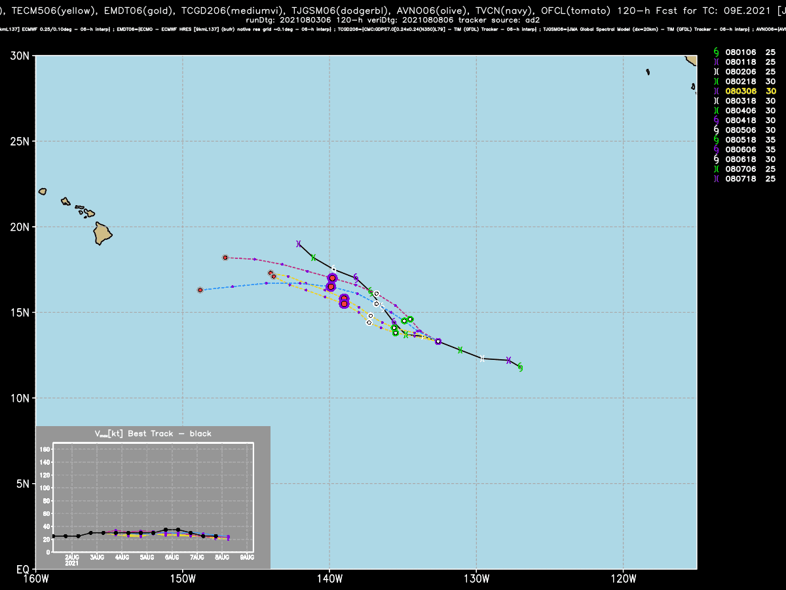Click the purple marker at the track's northwestern end

tap(298, 244)
